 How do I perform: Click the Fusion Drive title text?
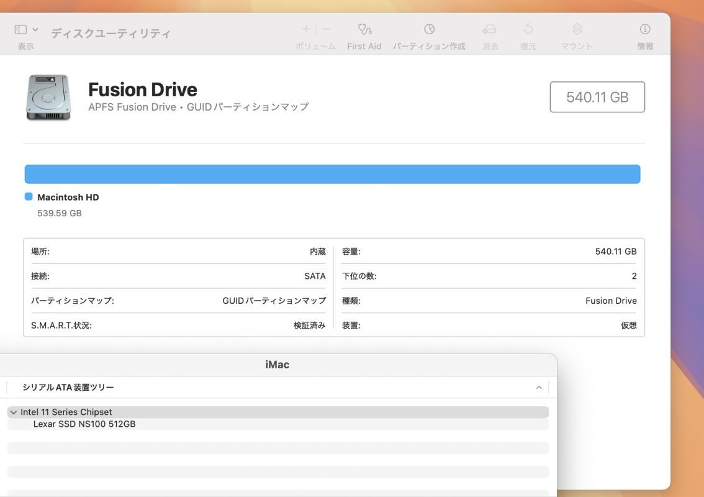coord(142,88)
